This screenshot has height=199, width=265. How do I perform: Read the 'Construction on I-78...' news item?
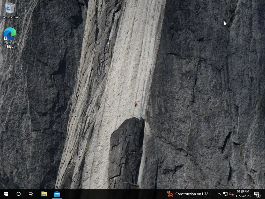[x=193, y=194]
